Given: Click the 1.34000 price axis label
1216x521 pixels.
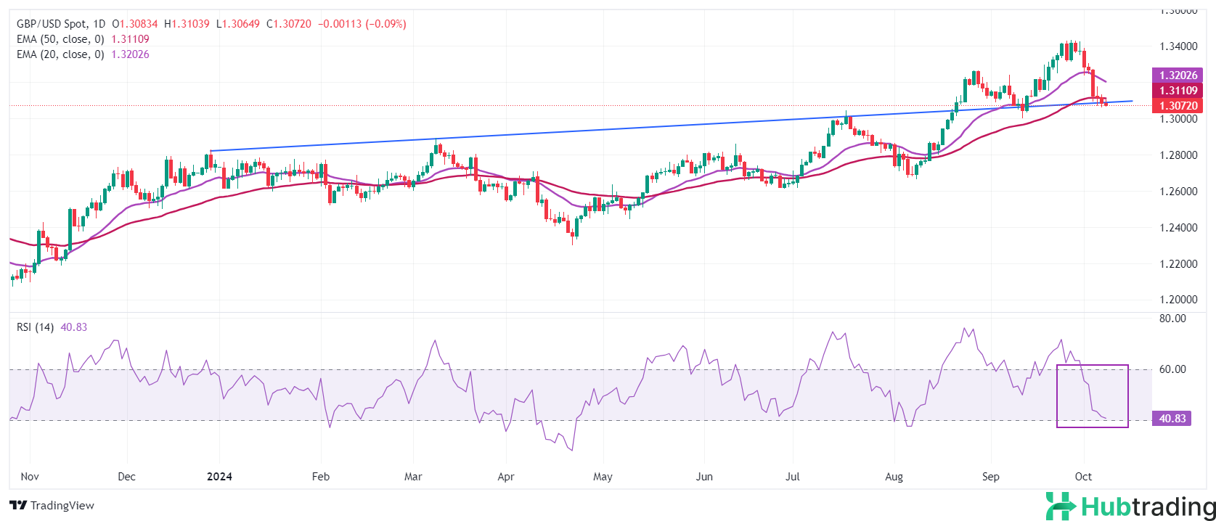Looking at the screenshot, I should (x=1178, y=46).
